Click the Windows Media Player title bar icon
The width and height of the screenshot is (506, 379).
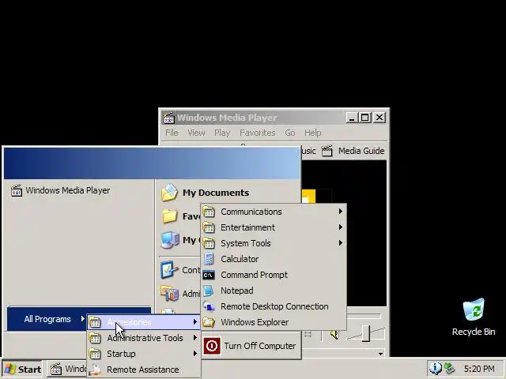coord(168,118)
